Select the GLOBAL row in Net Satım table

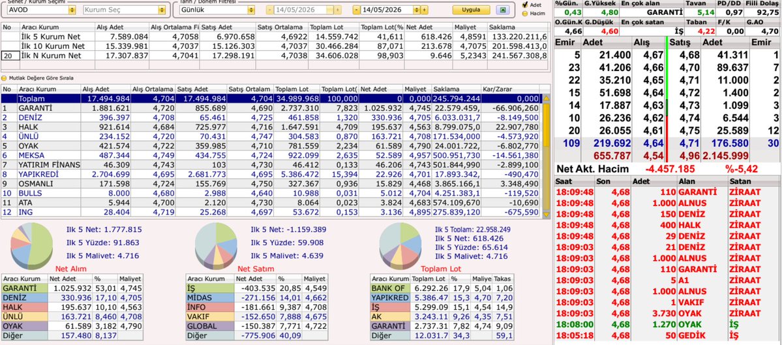click(x=257, y=326)
